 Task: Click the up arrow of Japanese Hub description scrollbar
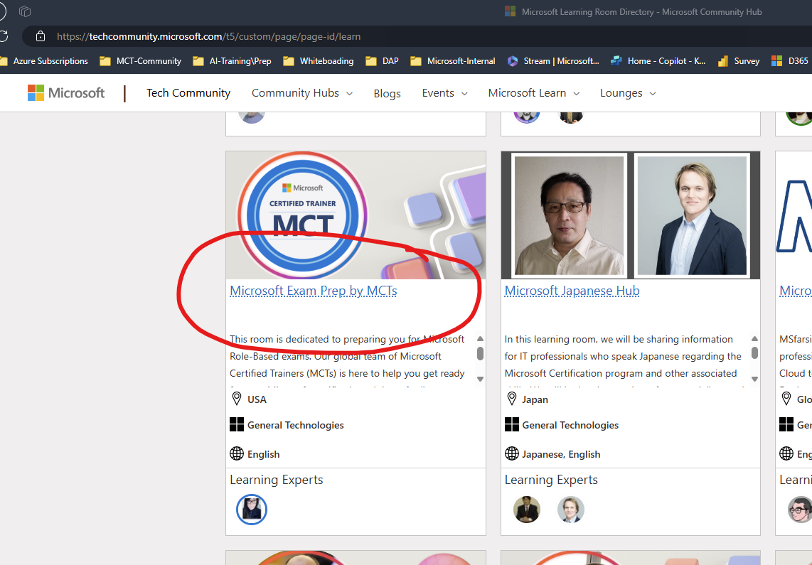pos(754,338)
